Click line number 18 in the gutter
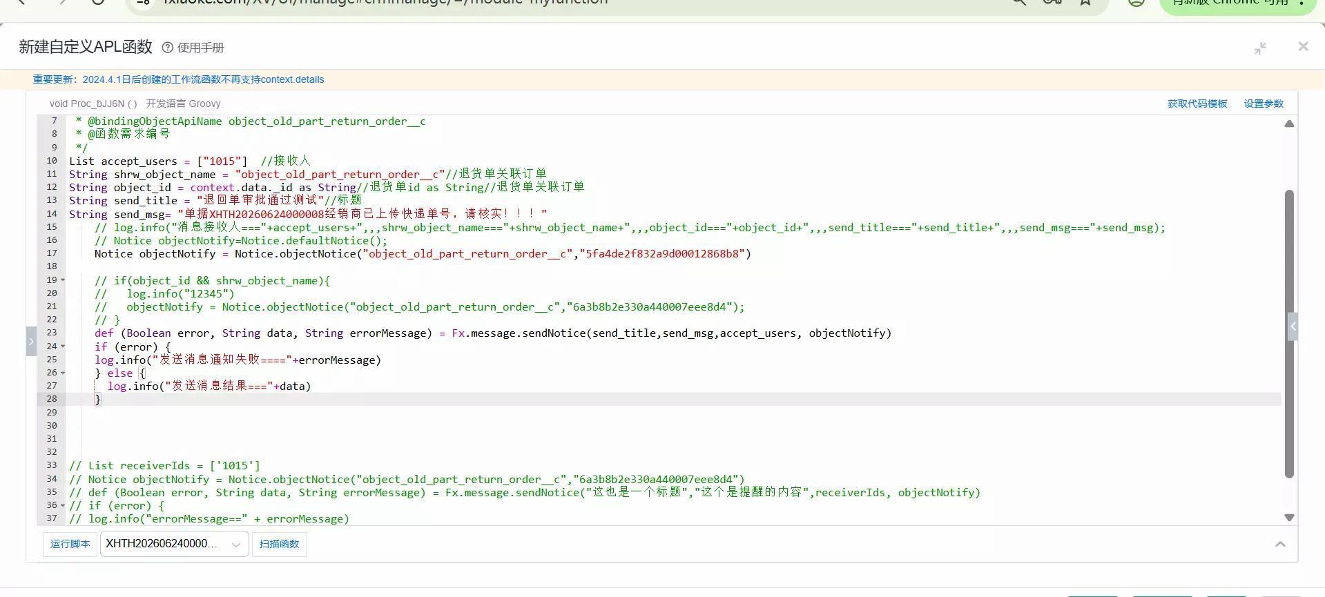This screenshot has height=597, width=1325. click(x=52, y=266)
